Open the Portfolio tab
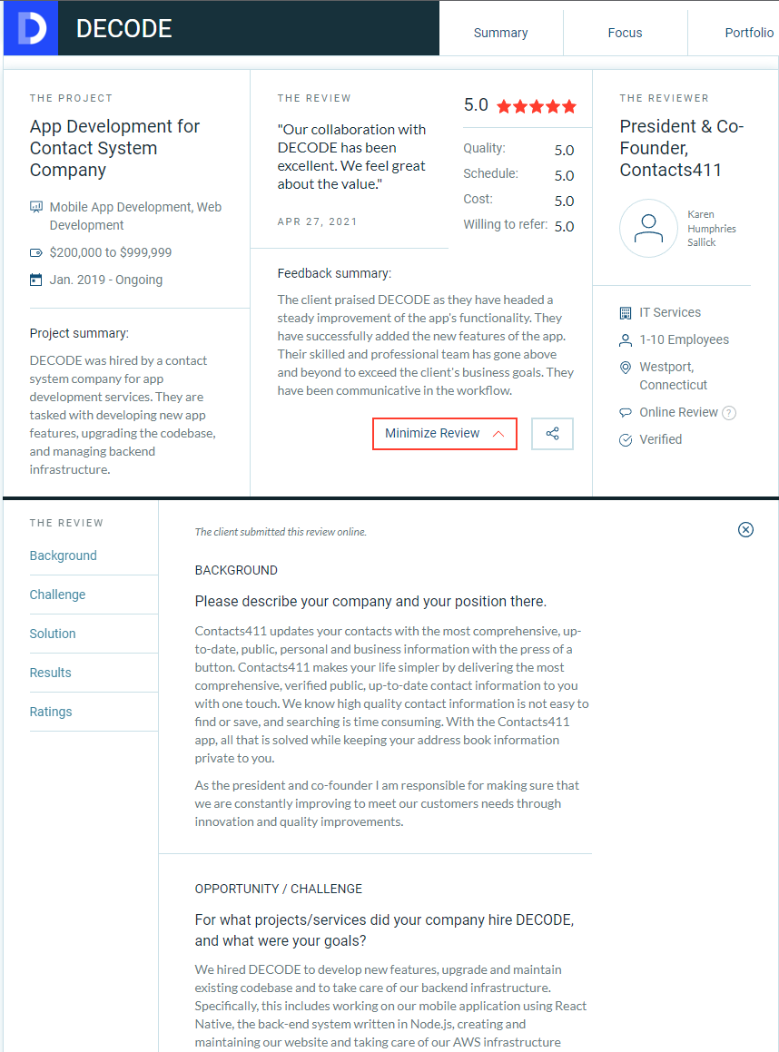The image size is (779, 1052). (749, 33)
